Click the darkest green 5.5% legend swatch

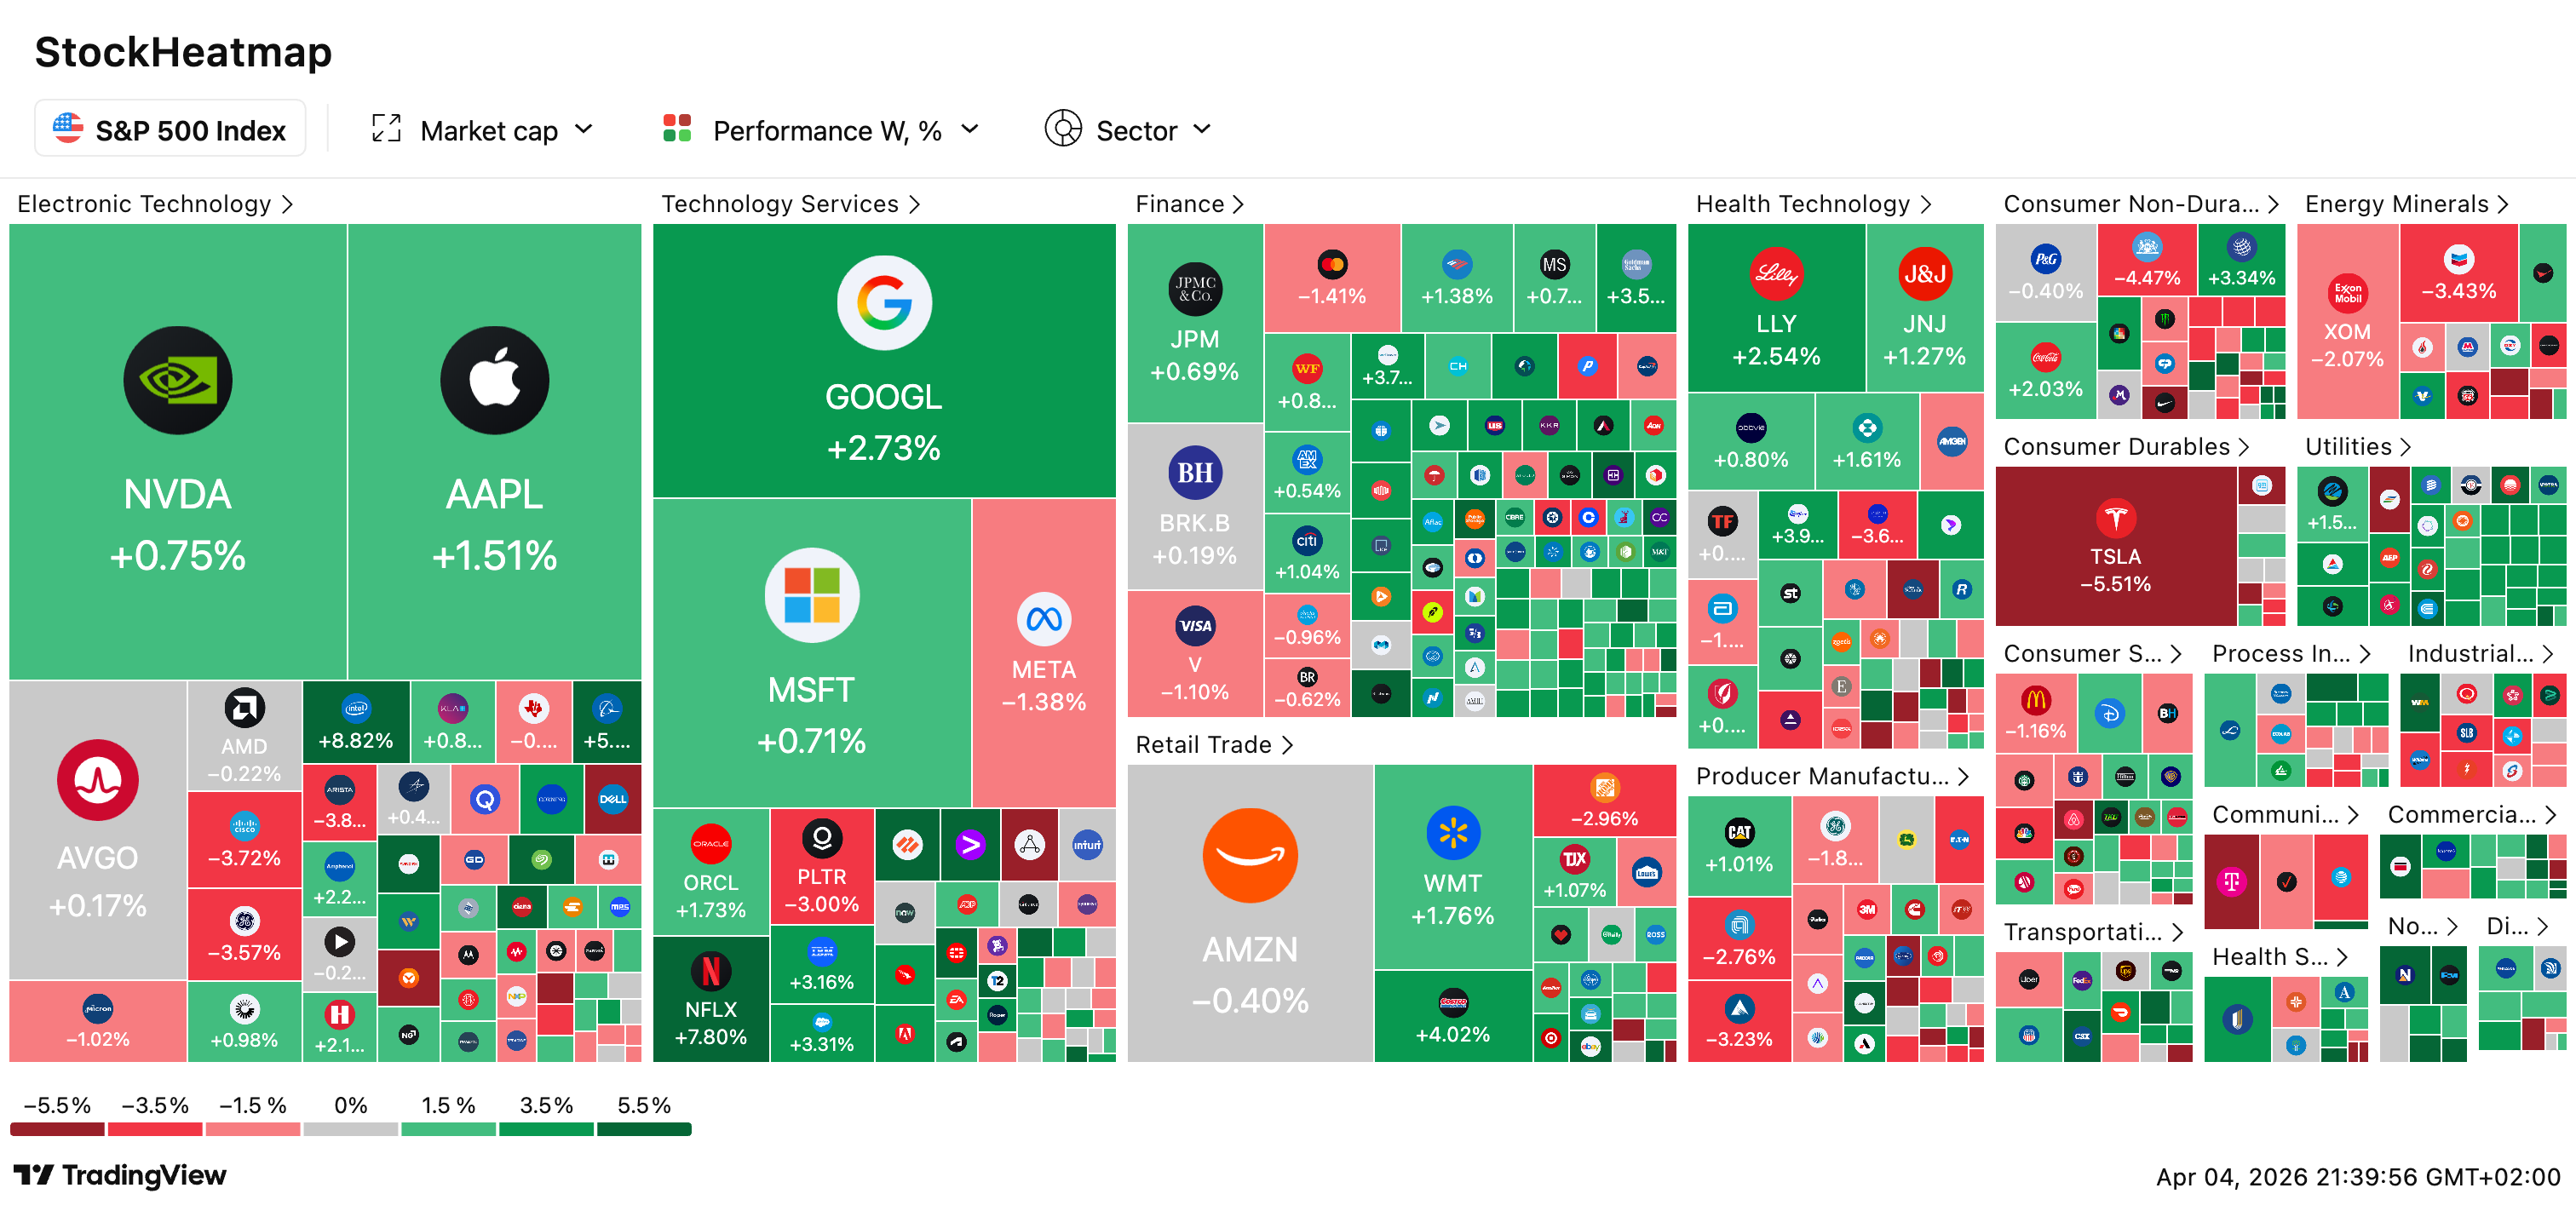coord(644,1129)
